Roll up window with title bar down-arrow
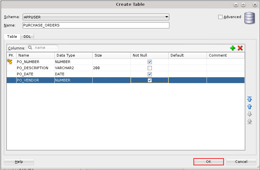260x170 pixels. [x=236, y=5]
